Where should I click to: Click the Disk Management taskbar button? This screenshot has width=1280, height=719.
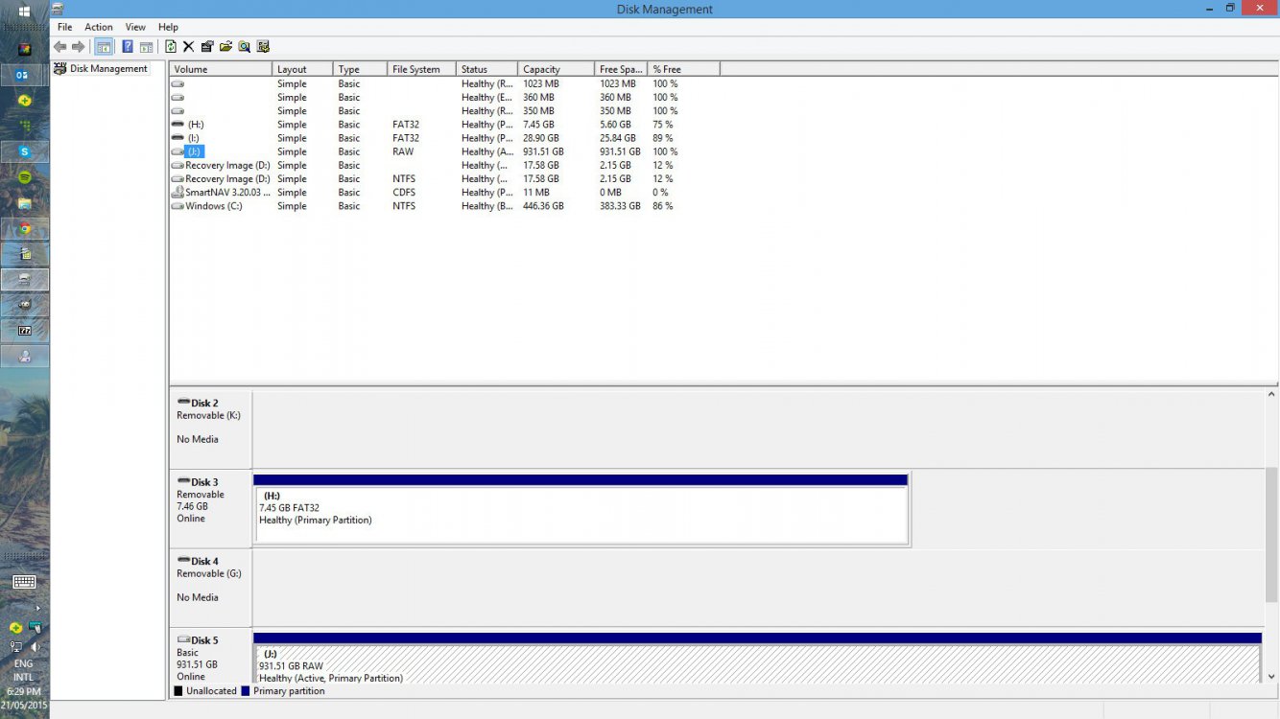(25, 280)
